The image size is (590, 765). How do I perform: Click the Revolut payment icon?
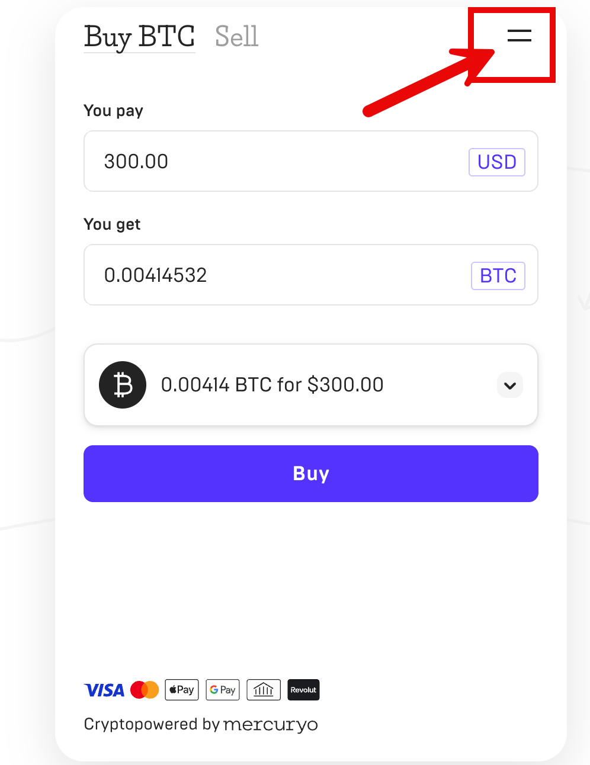point(303,690)
